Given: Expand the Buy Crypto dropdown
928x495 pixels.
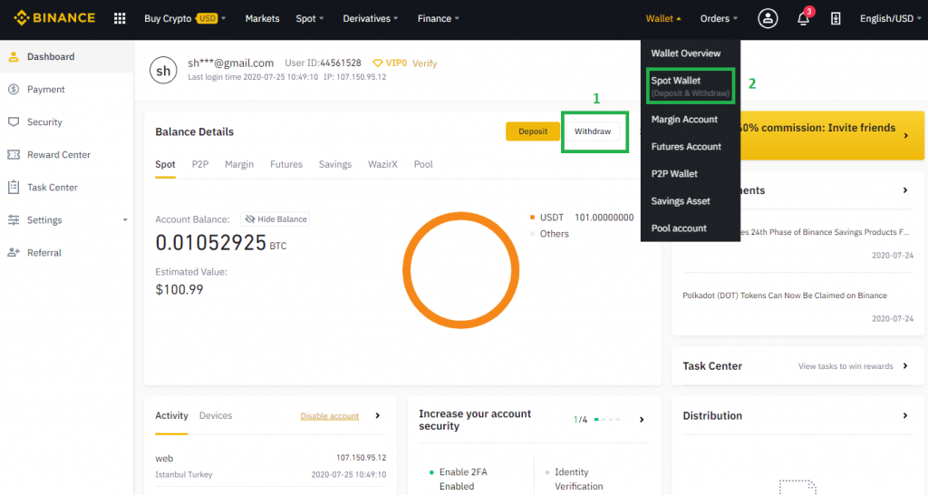Looking at the screenshot, I should point(185,18).
